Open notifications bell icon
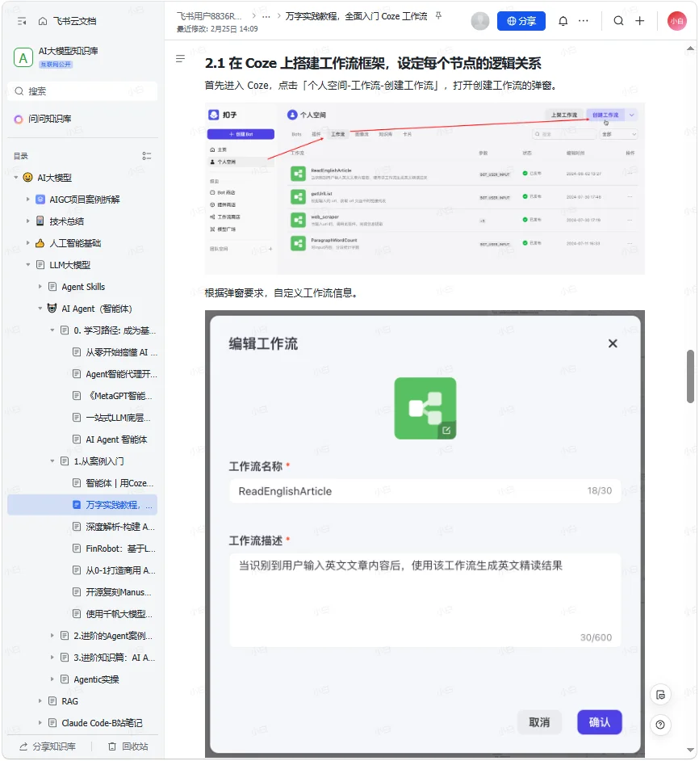The width and height of the screenshot is (699, 761). point(563,21)
